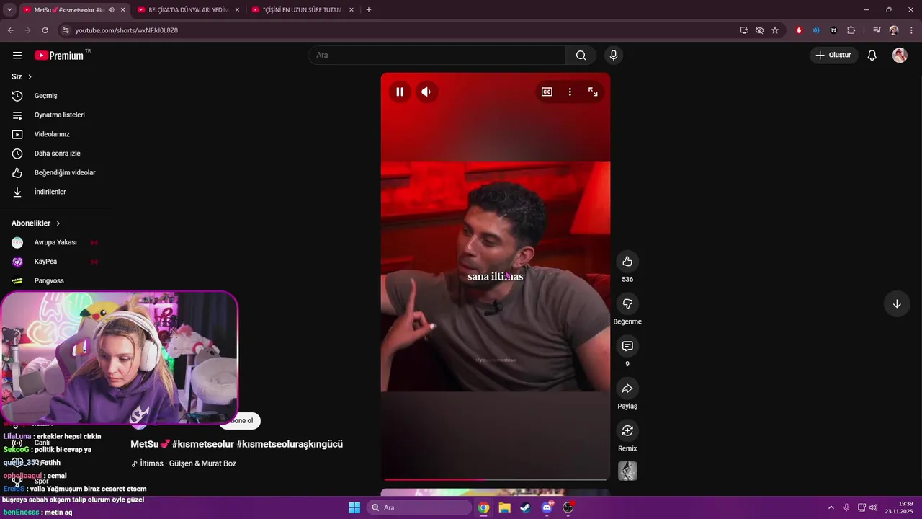Open a new browser tab
This screenshot has height=519, width=922.
pos(369,10)
